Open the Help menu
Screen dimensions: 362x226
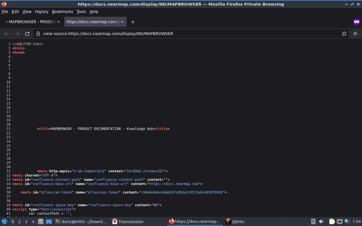click(94, 12)
